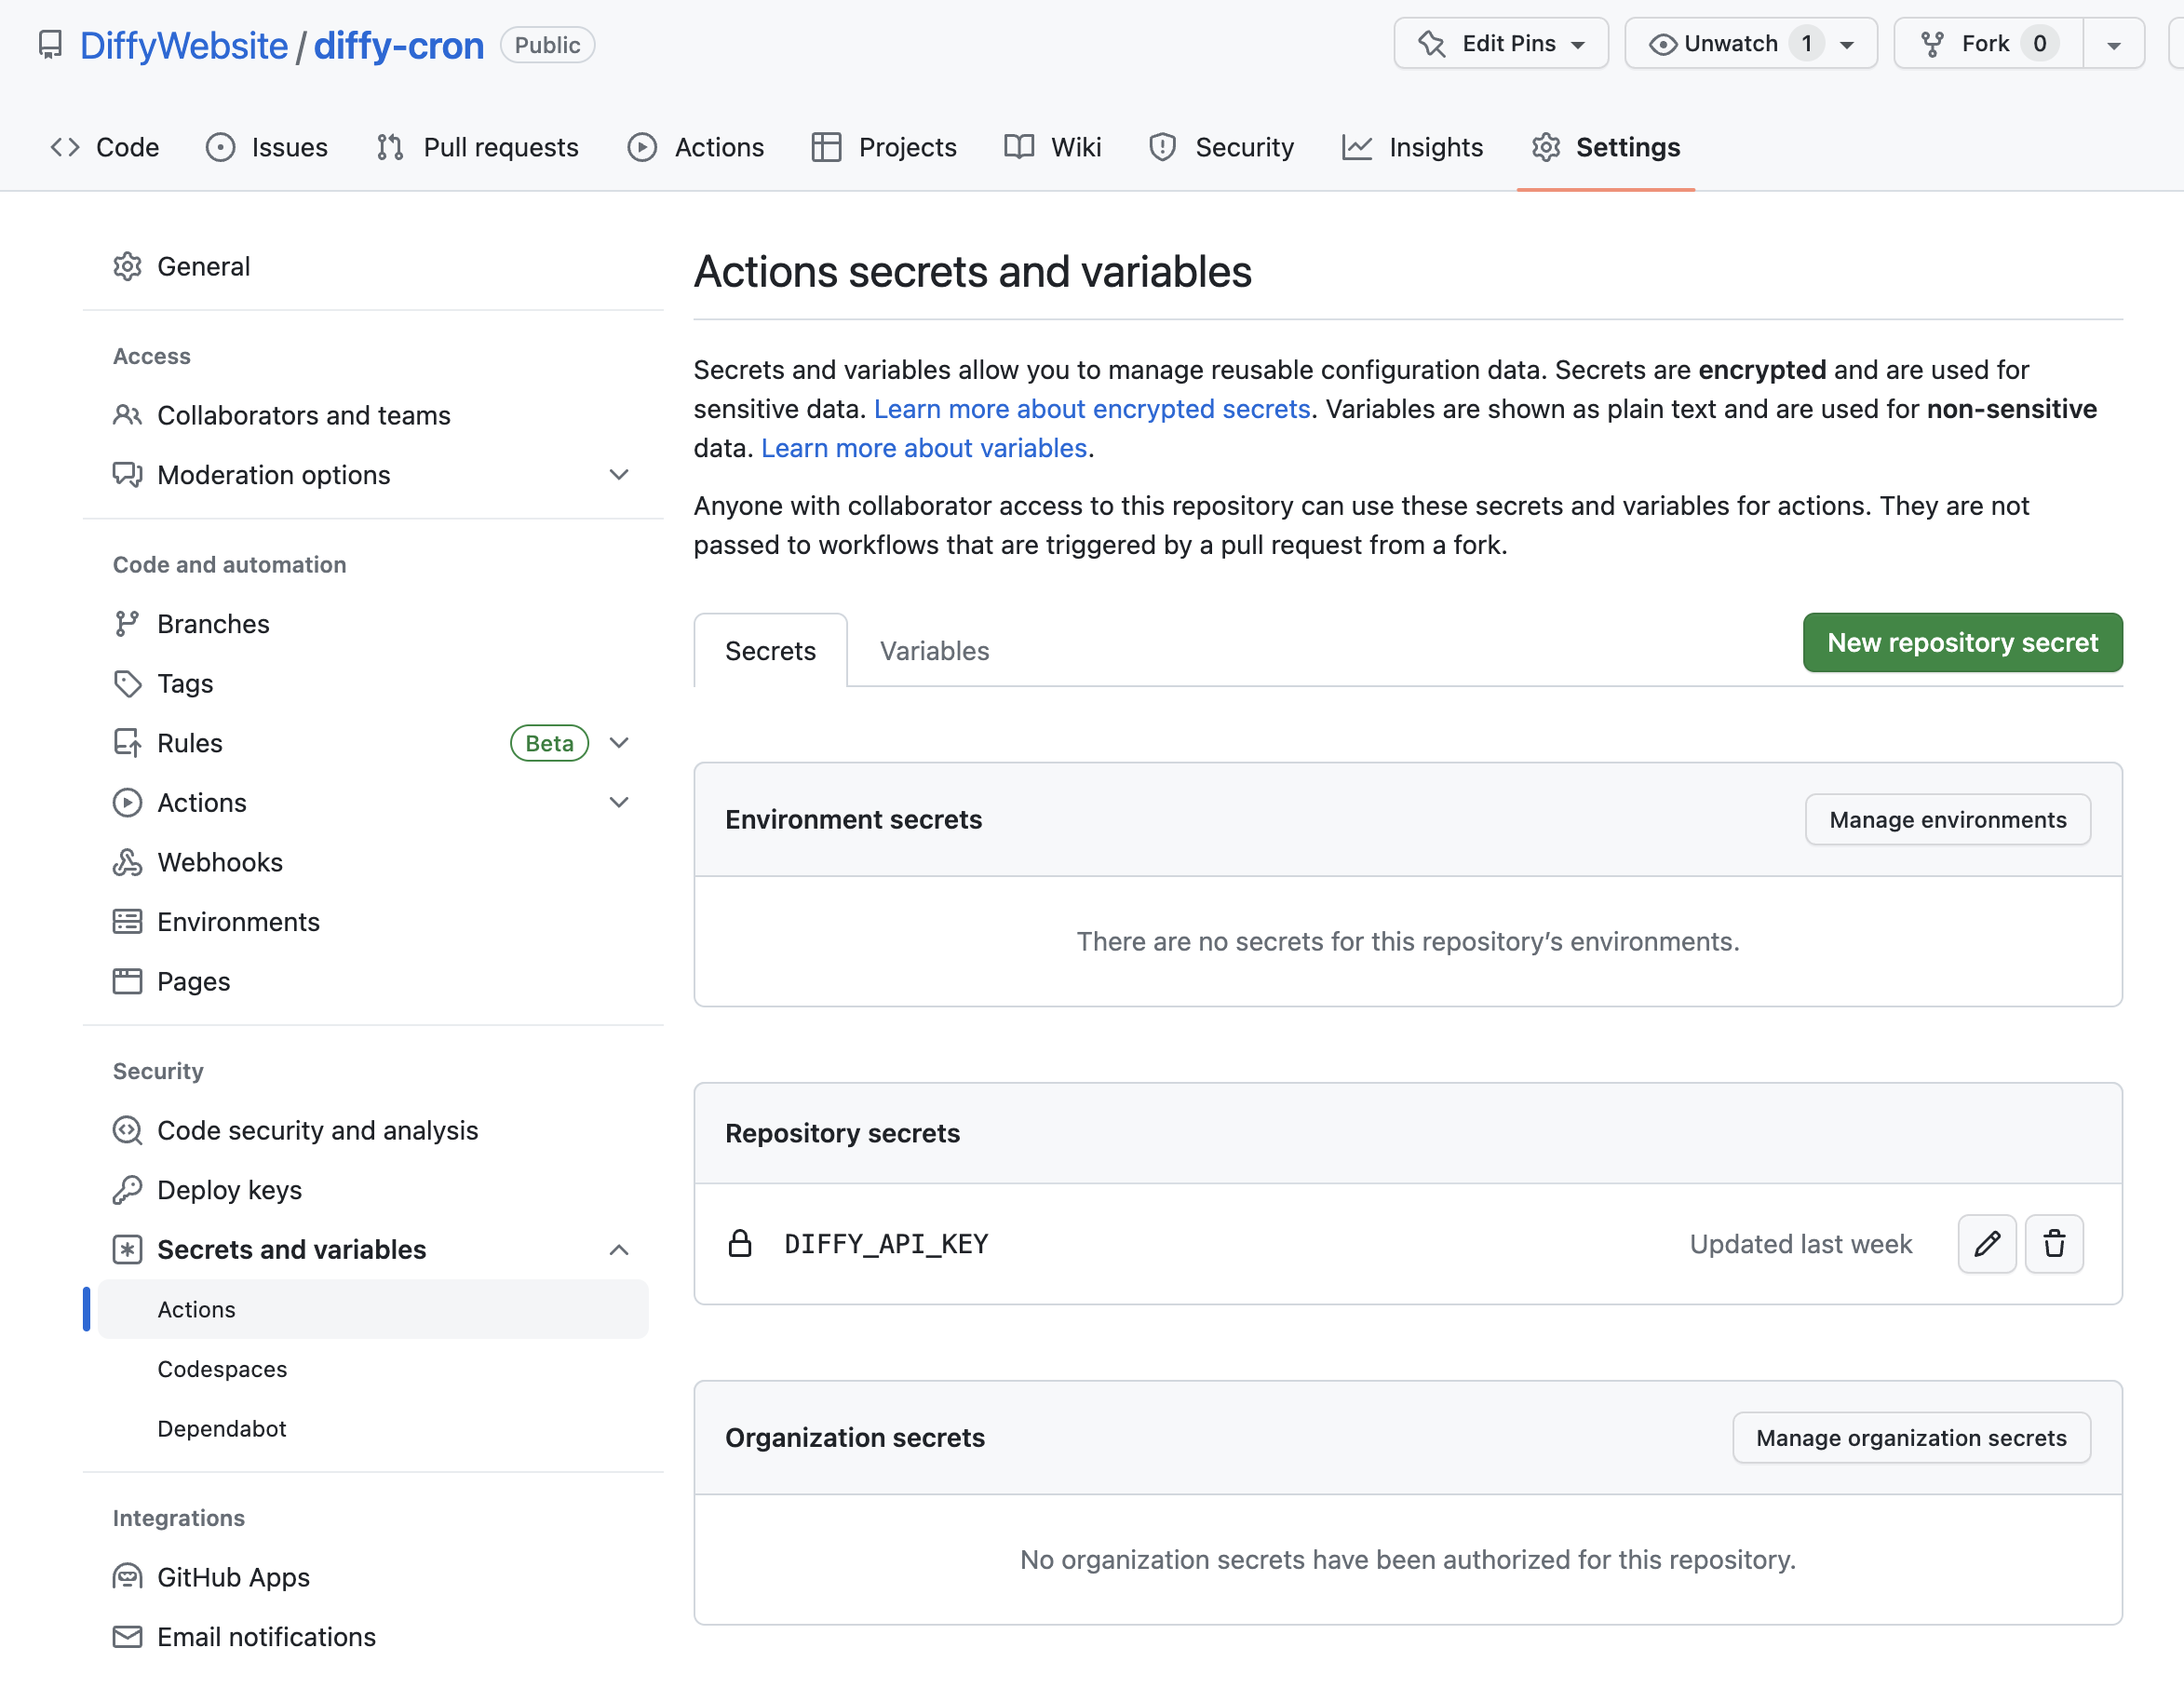Click the DIFFY_API_KEY secret name

pyautogui.click(x=886, y=1244)
